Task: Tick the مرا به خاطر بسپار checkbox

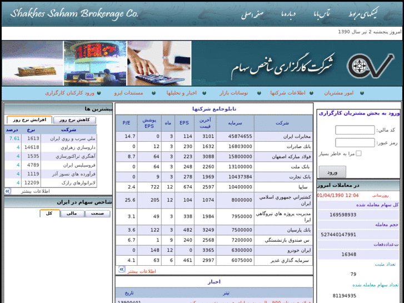Action: (358, 153)
